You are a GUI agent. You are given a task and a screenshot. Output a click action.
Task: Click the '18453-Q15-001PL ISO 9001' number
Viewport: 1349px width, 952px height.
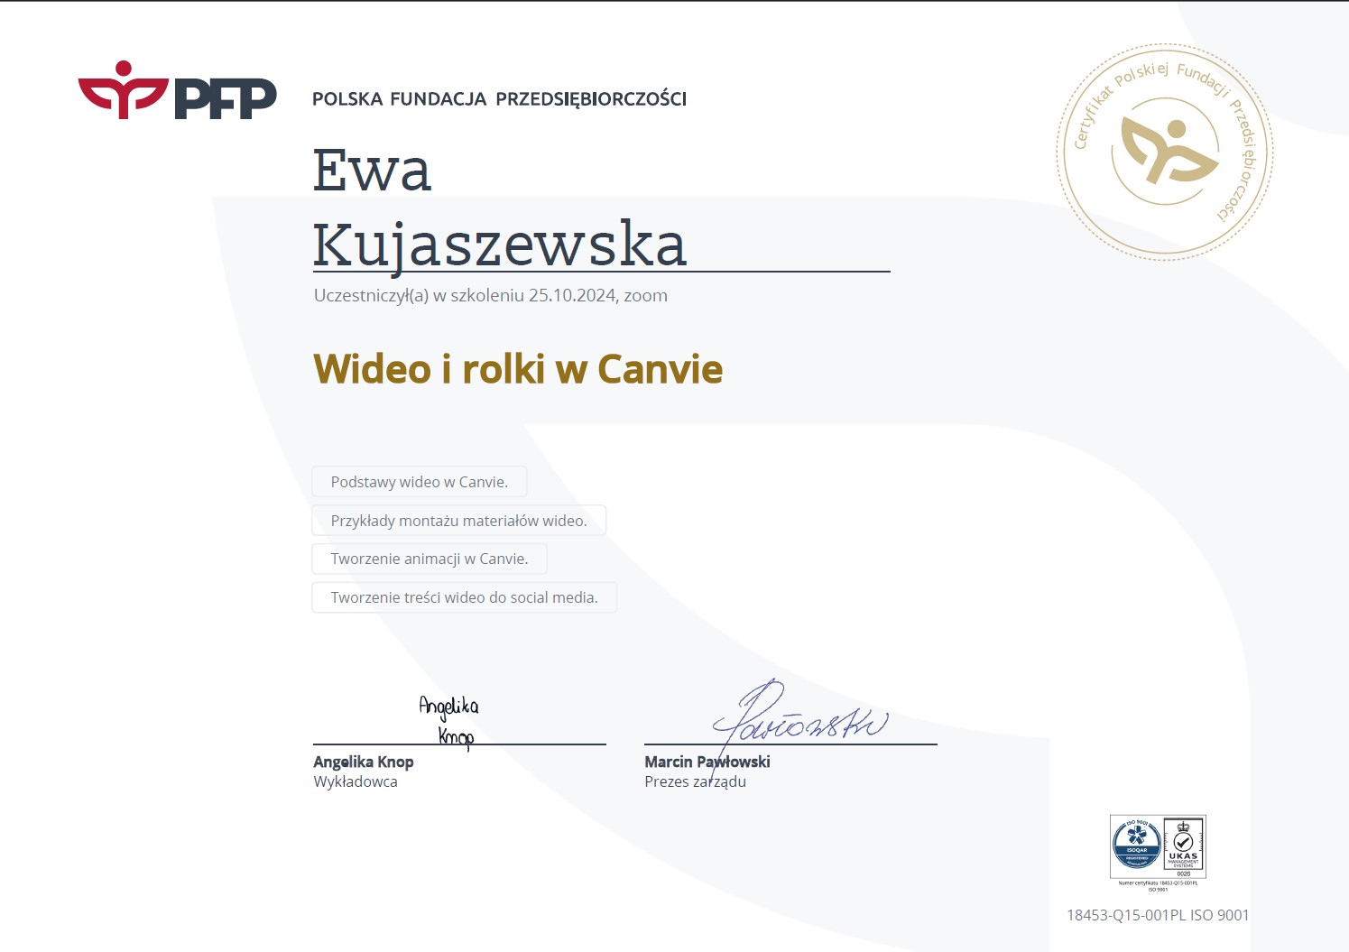click(1158, 915)
